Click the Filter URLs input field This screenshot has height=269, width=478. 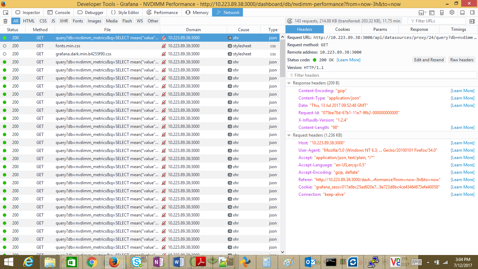tap(437, 21)
